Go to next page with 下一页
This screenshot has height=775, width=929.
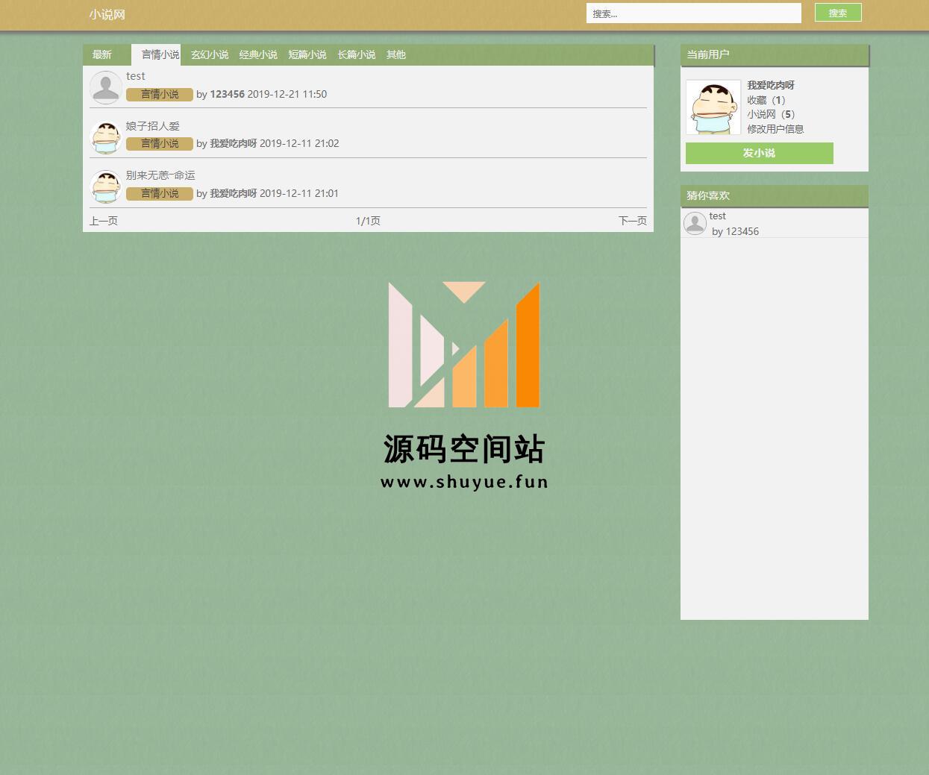pyautogui.click(x=633, y=221)
